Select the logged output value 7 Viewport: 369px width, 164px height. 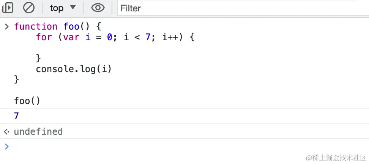(x=16, y=116)
